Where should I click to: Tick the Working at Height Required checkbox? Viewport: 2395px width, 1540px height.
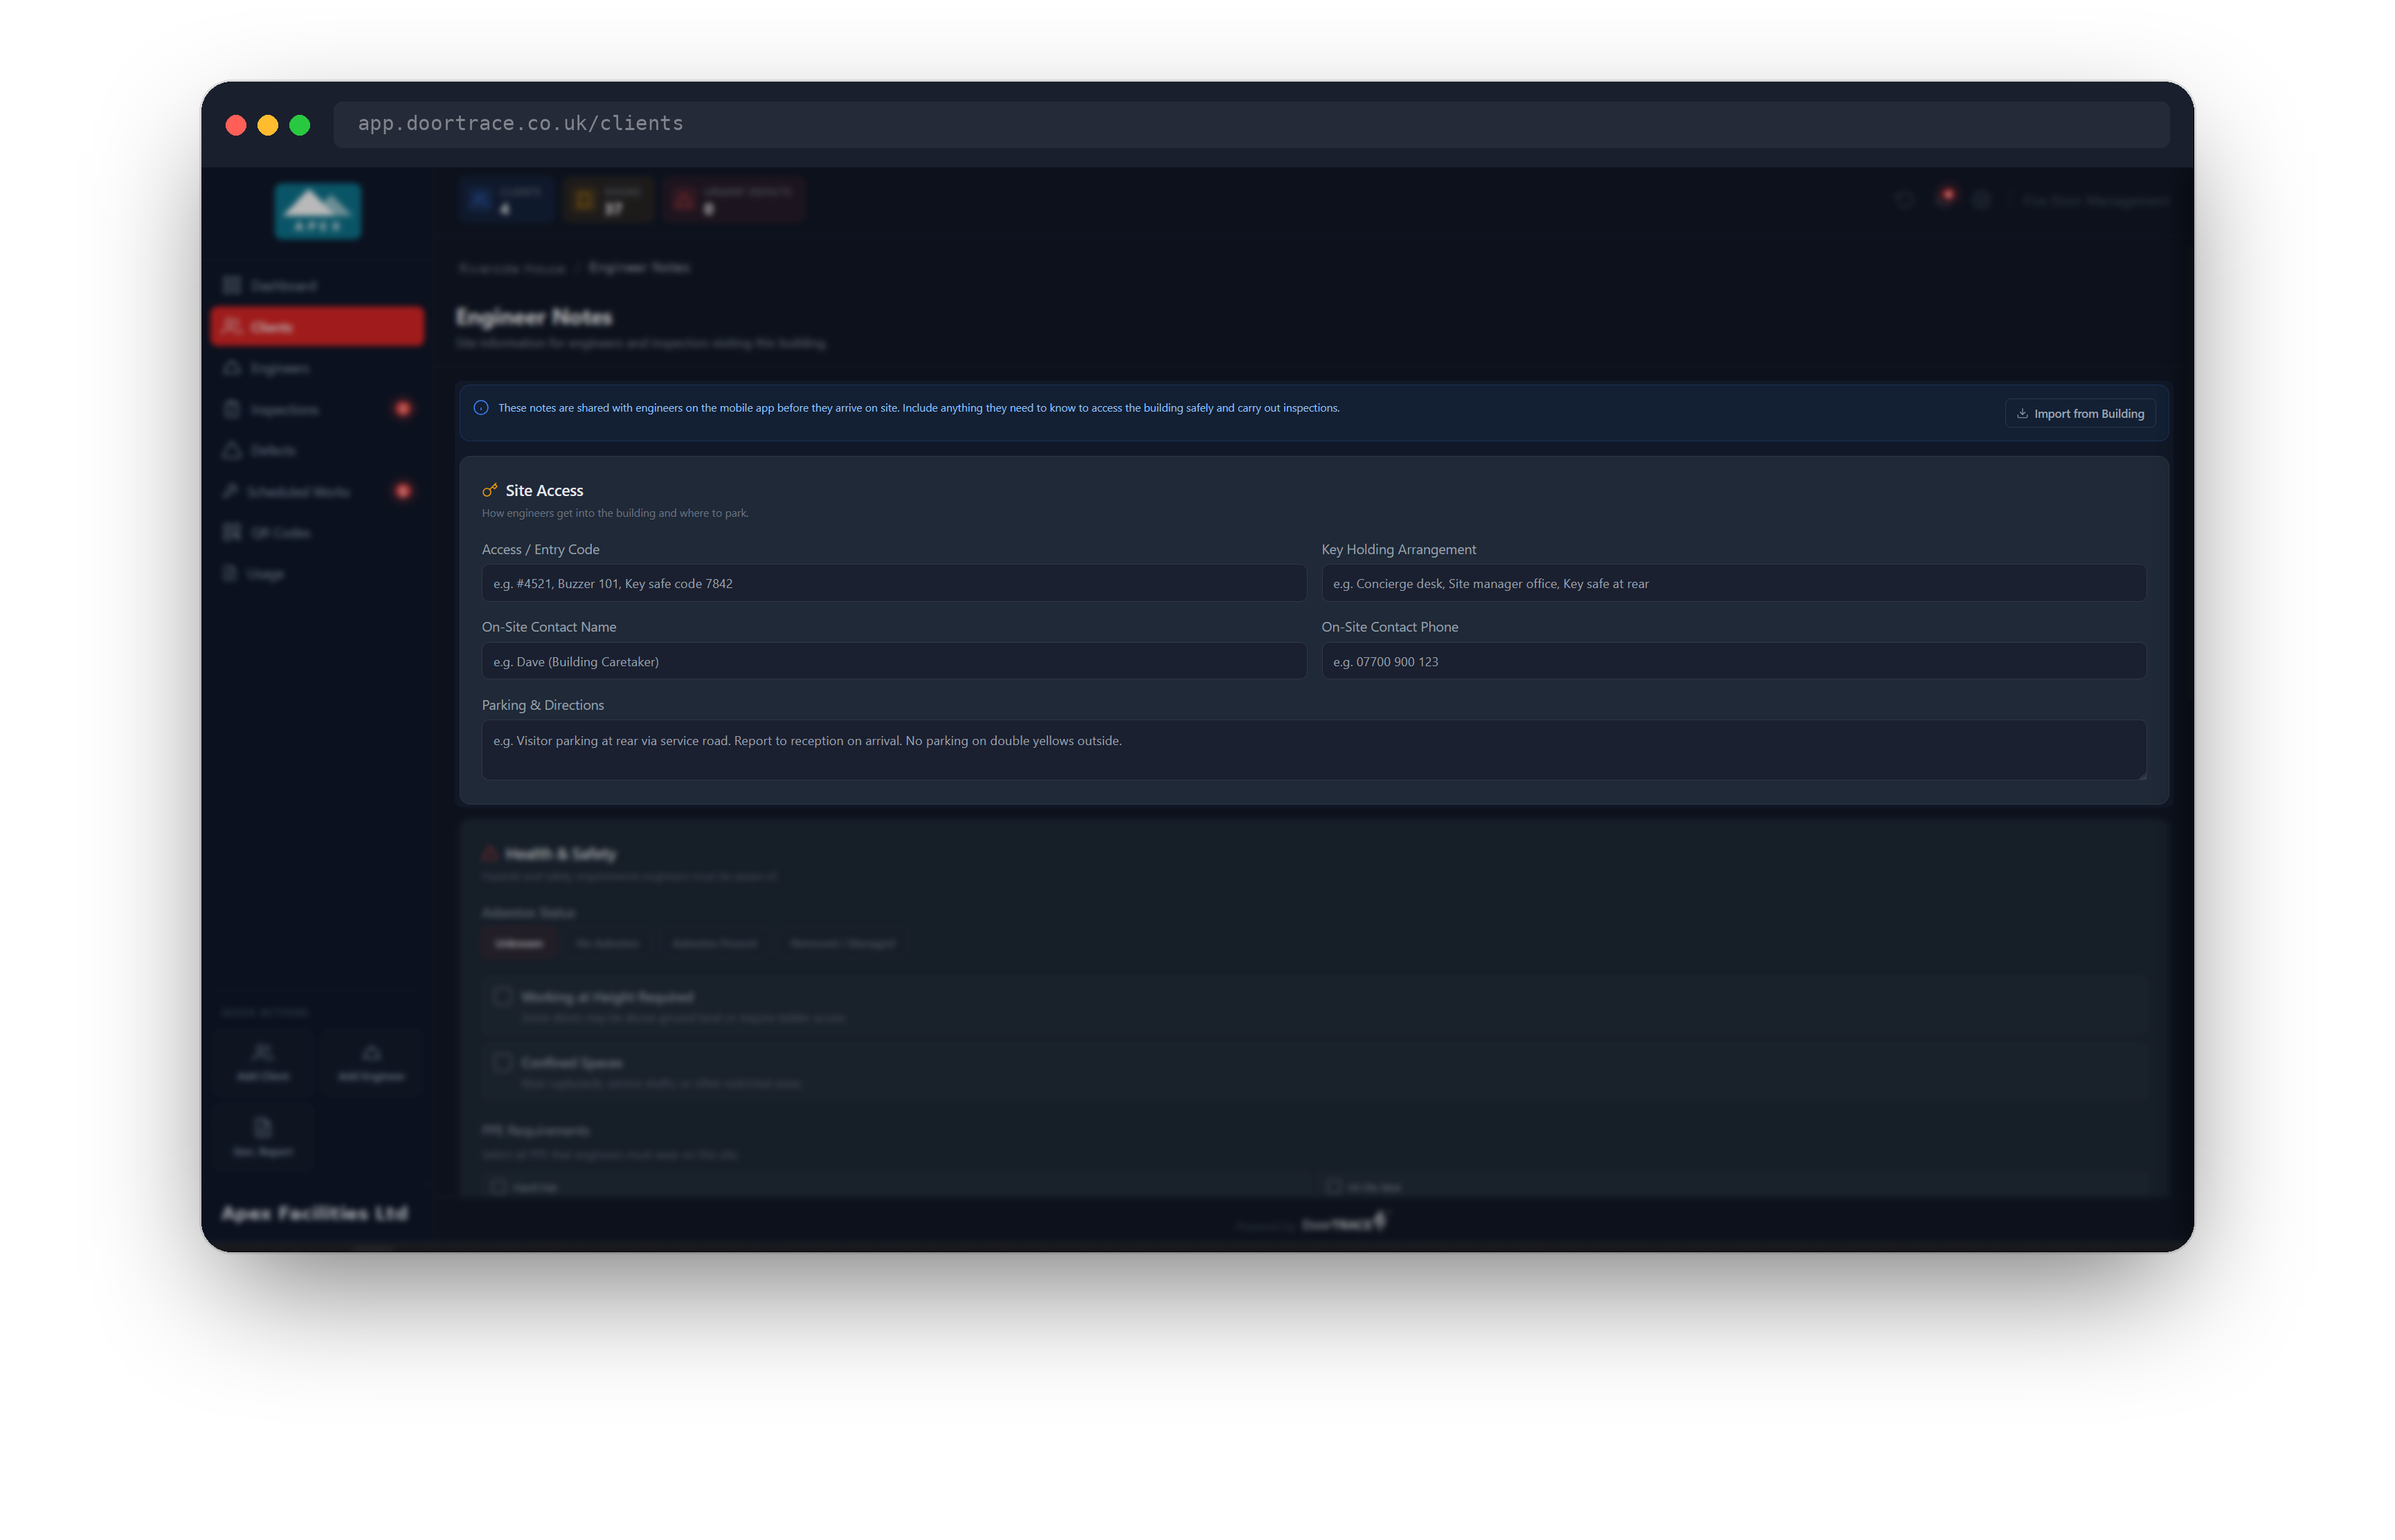pos(503,996)
